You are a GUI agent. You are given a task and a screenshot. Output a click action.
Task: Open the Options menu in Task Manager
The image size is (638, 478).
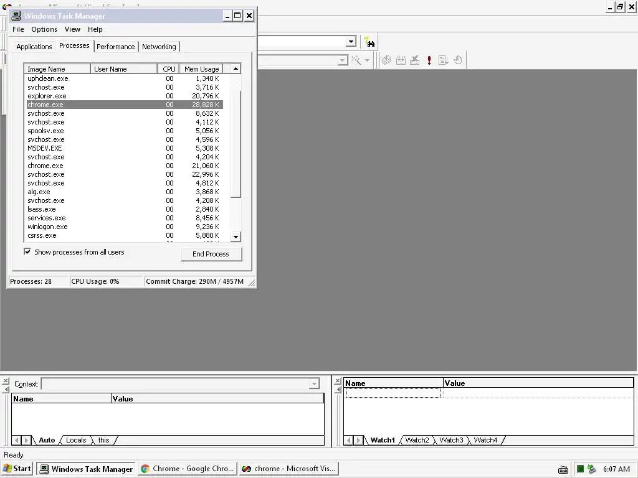point(44,29)
